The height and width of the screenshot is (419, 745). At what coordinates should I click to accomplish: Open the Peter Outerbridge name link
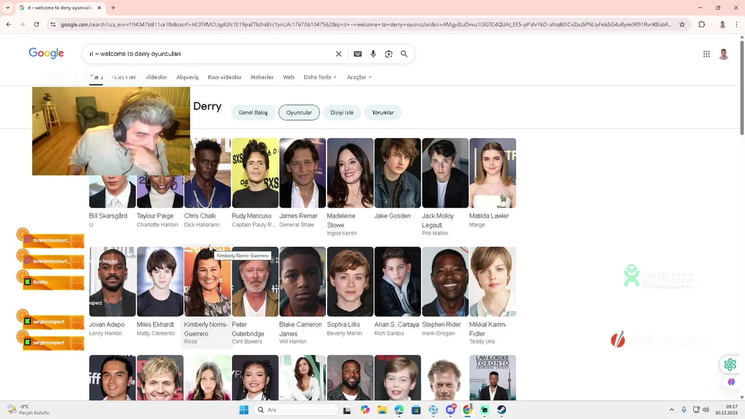(249, 329)
